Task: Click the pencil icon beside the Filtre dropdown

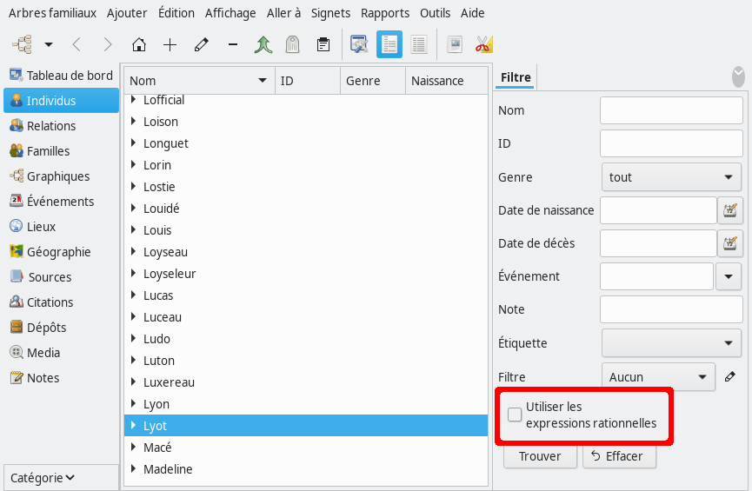Action: click(729, 377)
